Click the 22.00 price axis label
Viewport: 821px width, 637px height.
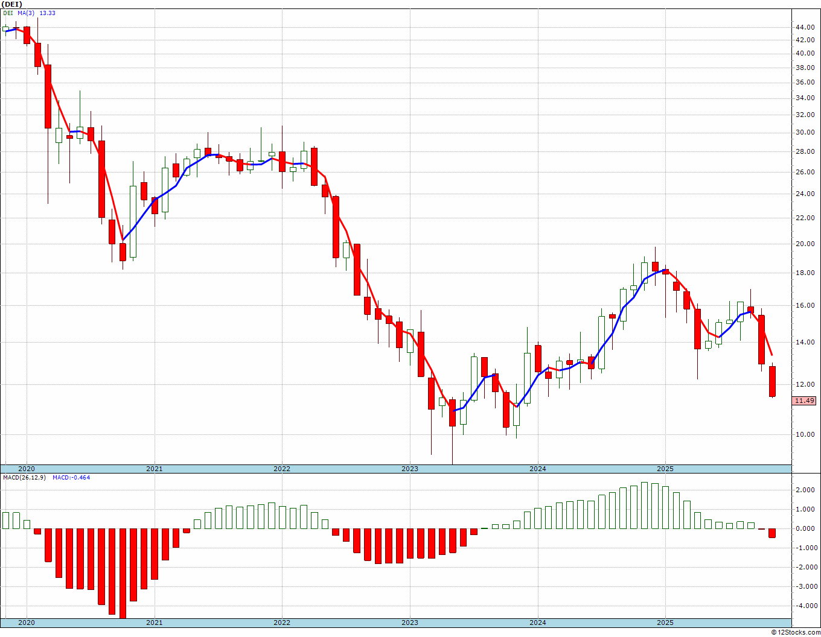pos(804,218)
